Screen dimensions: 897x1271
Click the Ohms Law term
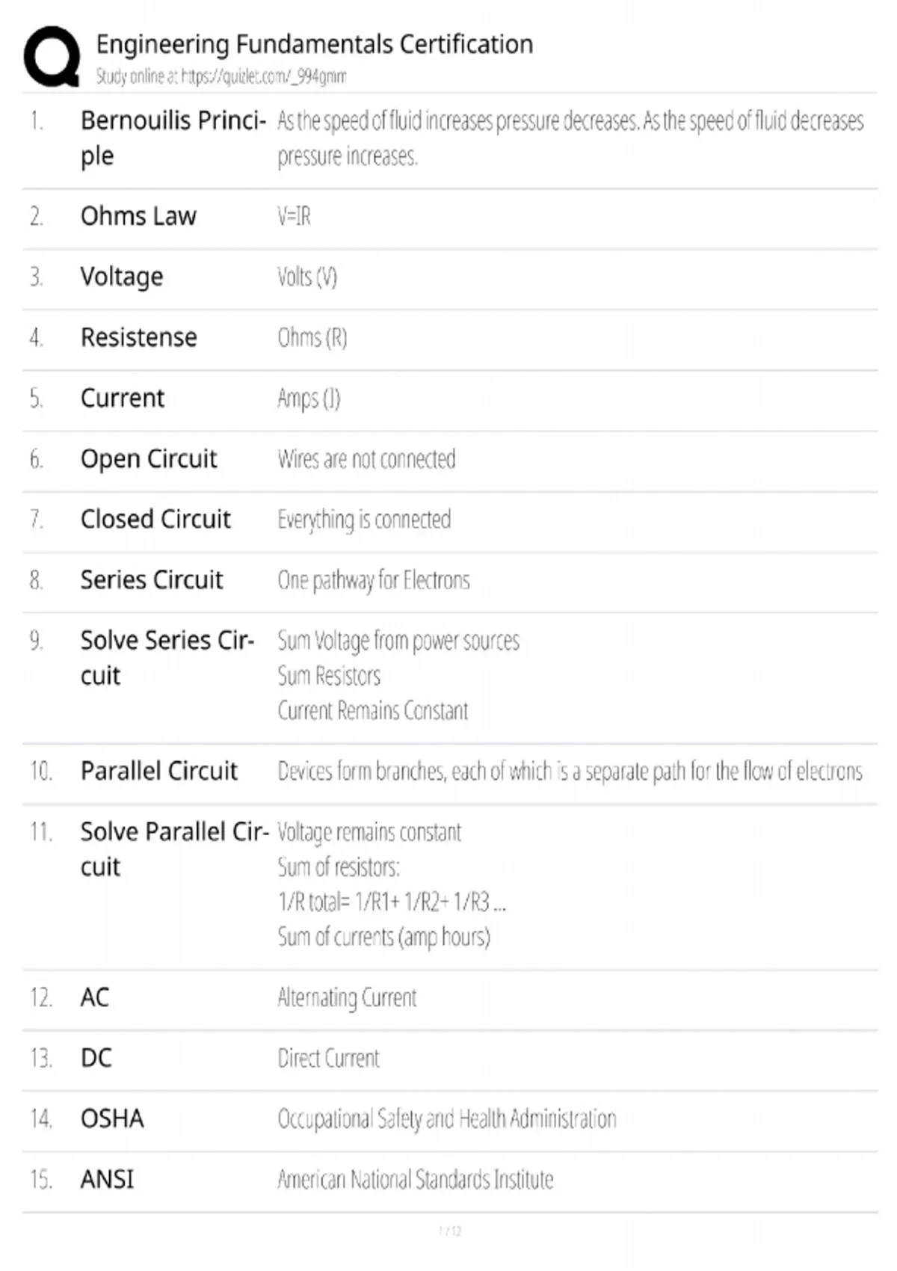[138, 216]
